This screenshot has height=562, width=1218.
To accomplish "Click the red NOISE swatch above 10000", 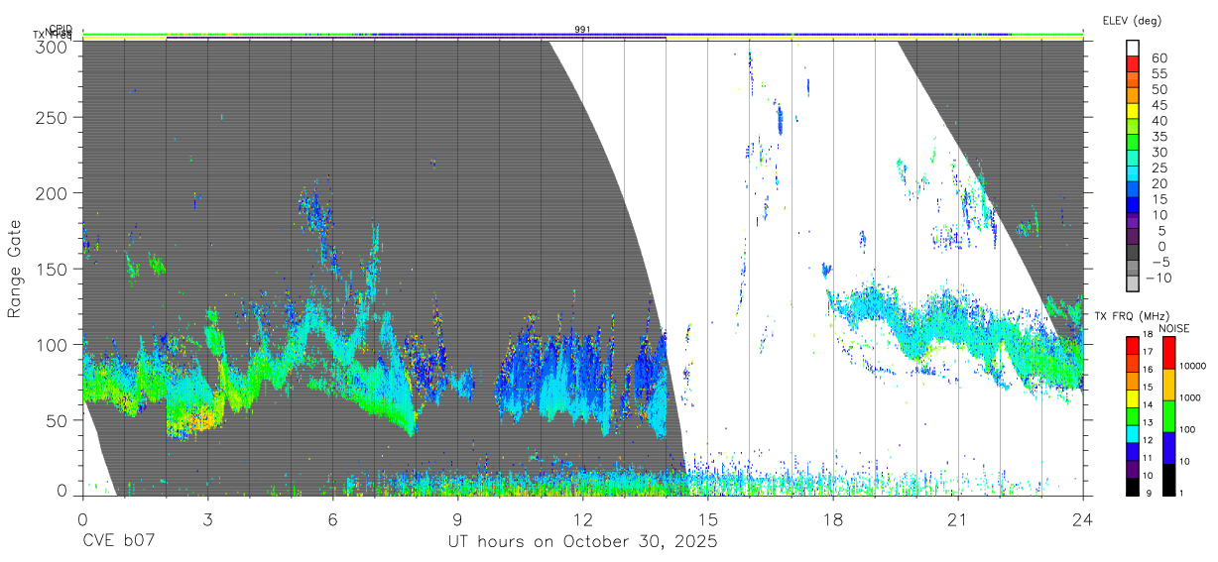I will pyautogui.click(x=1168, y=352).
